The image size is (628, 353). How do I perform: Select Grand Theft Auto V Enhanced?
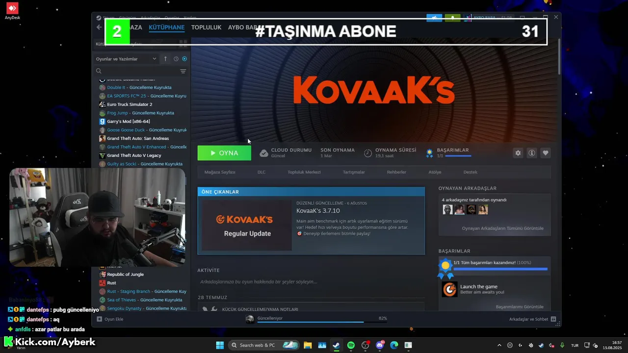[x=143, y=147]
